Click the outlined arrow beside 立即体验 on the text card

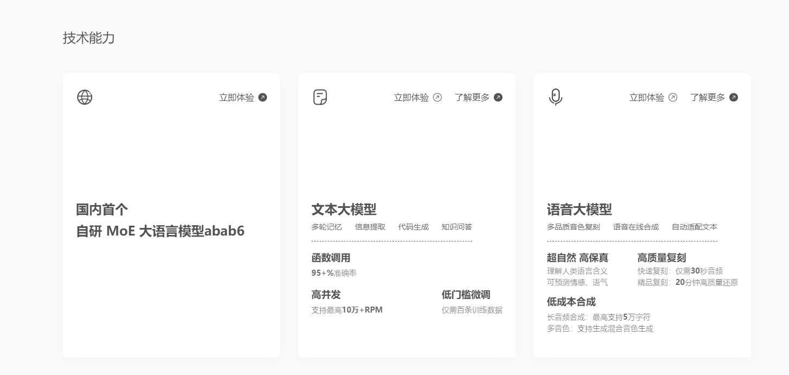click(437, 98)
